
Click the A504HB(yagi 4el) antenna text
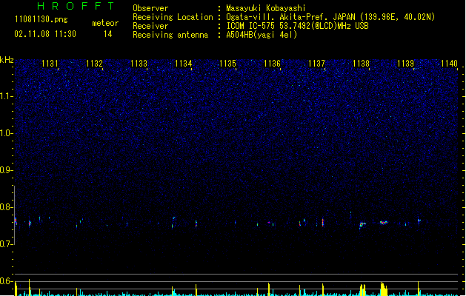point(262,35)
